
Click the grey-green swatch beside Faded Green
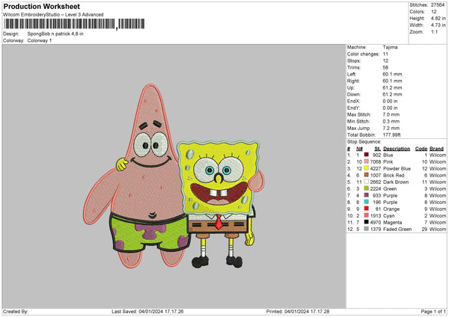366,229
